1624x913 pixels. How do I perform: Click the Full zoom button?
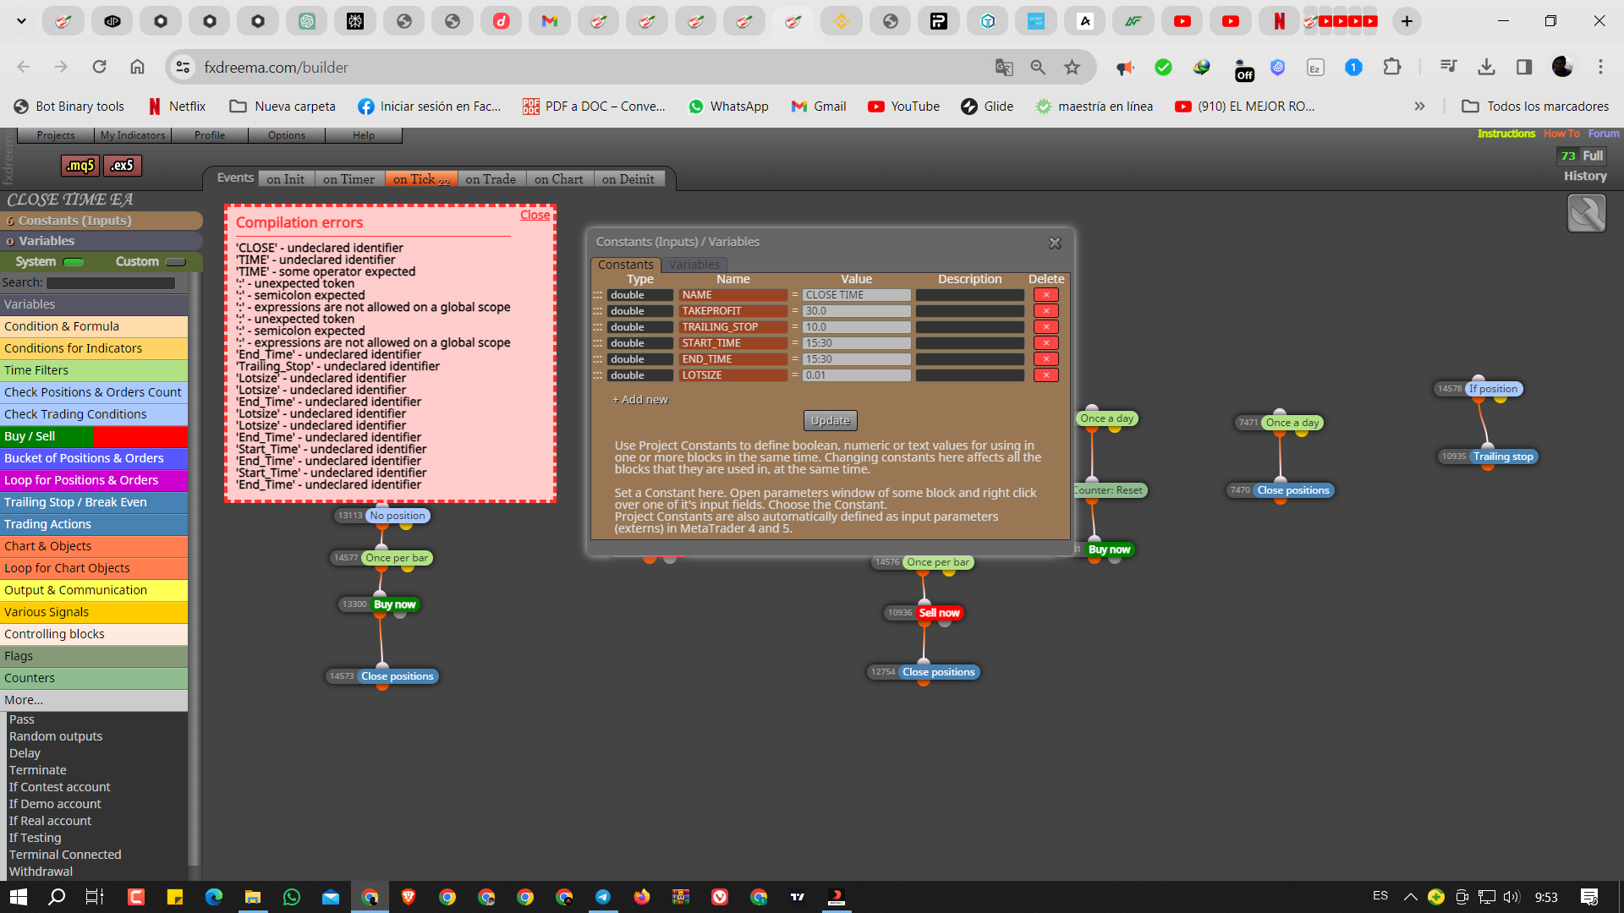pos(1594,156)
